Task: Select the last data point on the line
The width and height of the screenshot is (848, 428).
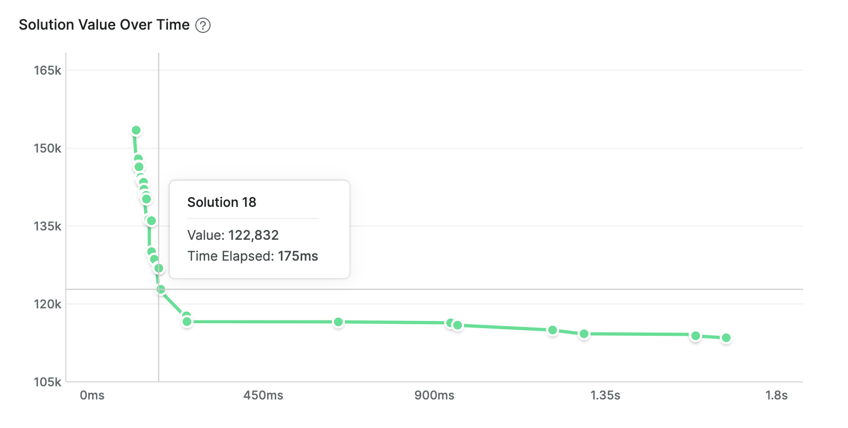Action: (726, 338)
